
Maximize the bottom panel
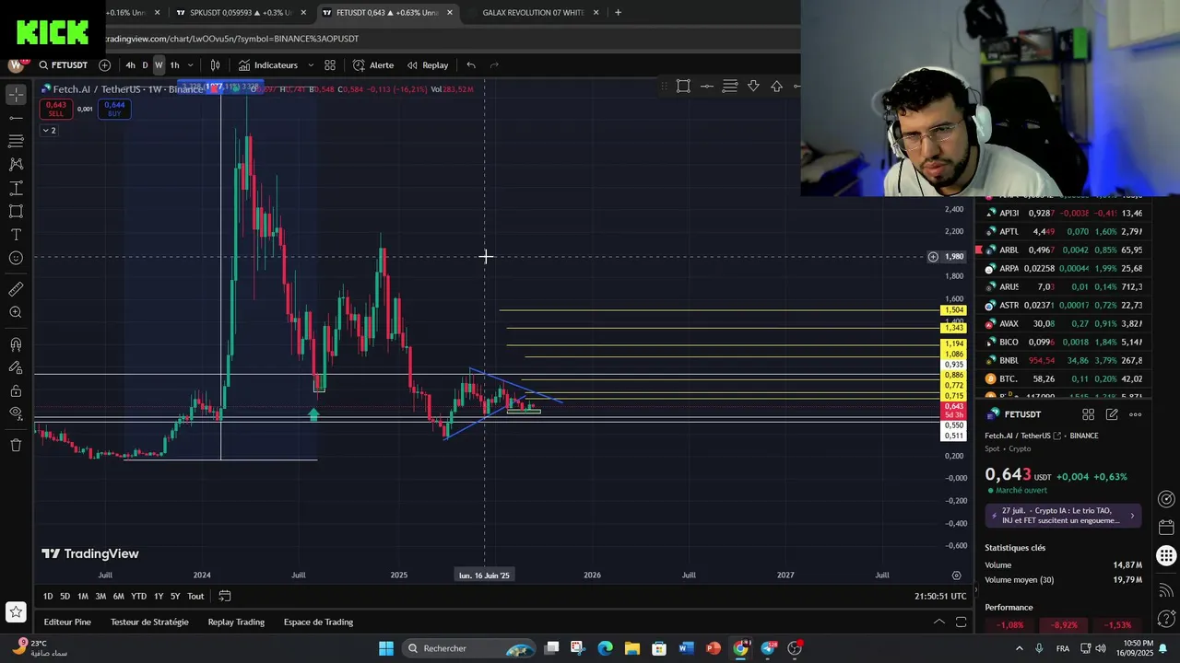click(x=962, y=622)
